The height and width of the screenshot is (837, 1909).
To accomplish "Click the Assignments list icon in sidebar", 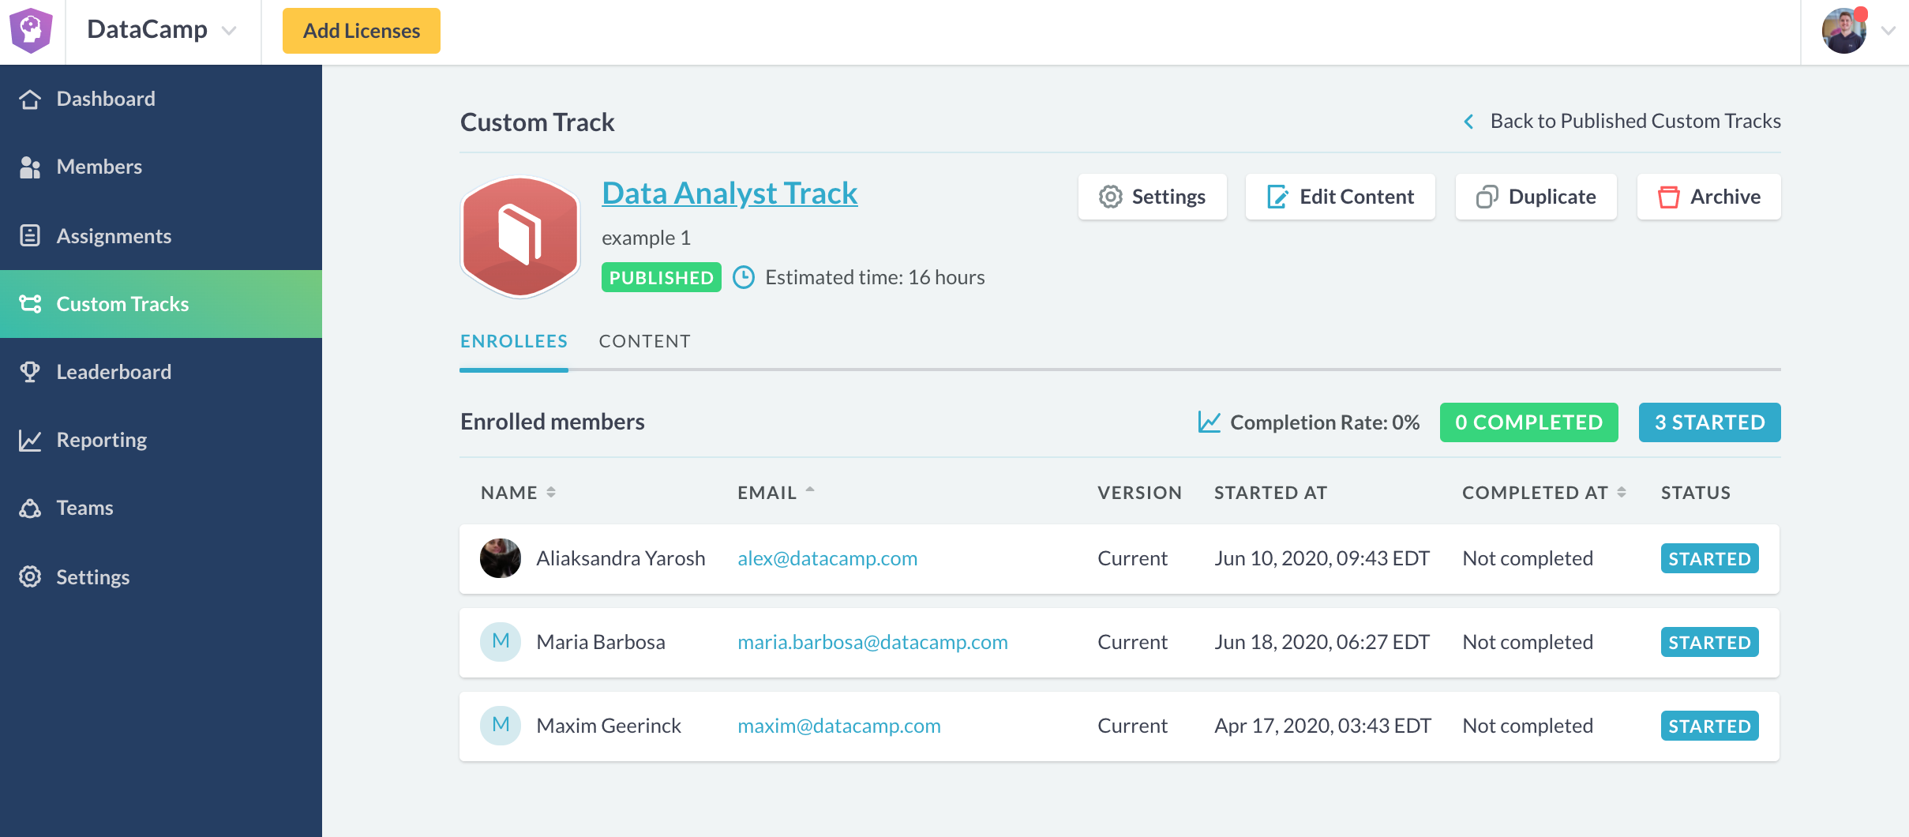I will pos(30,236).
